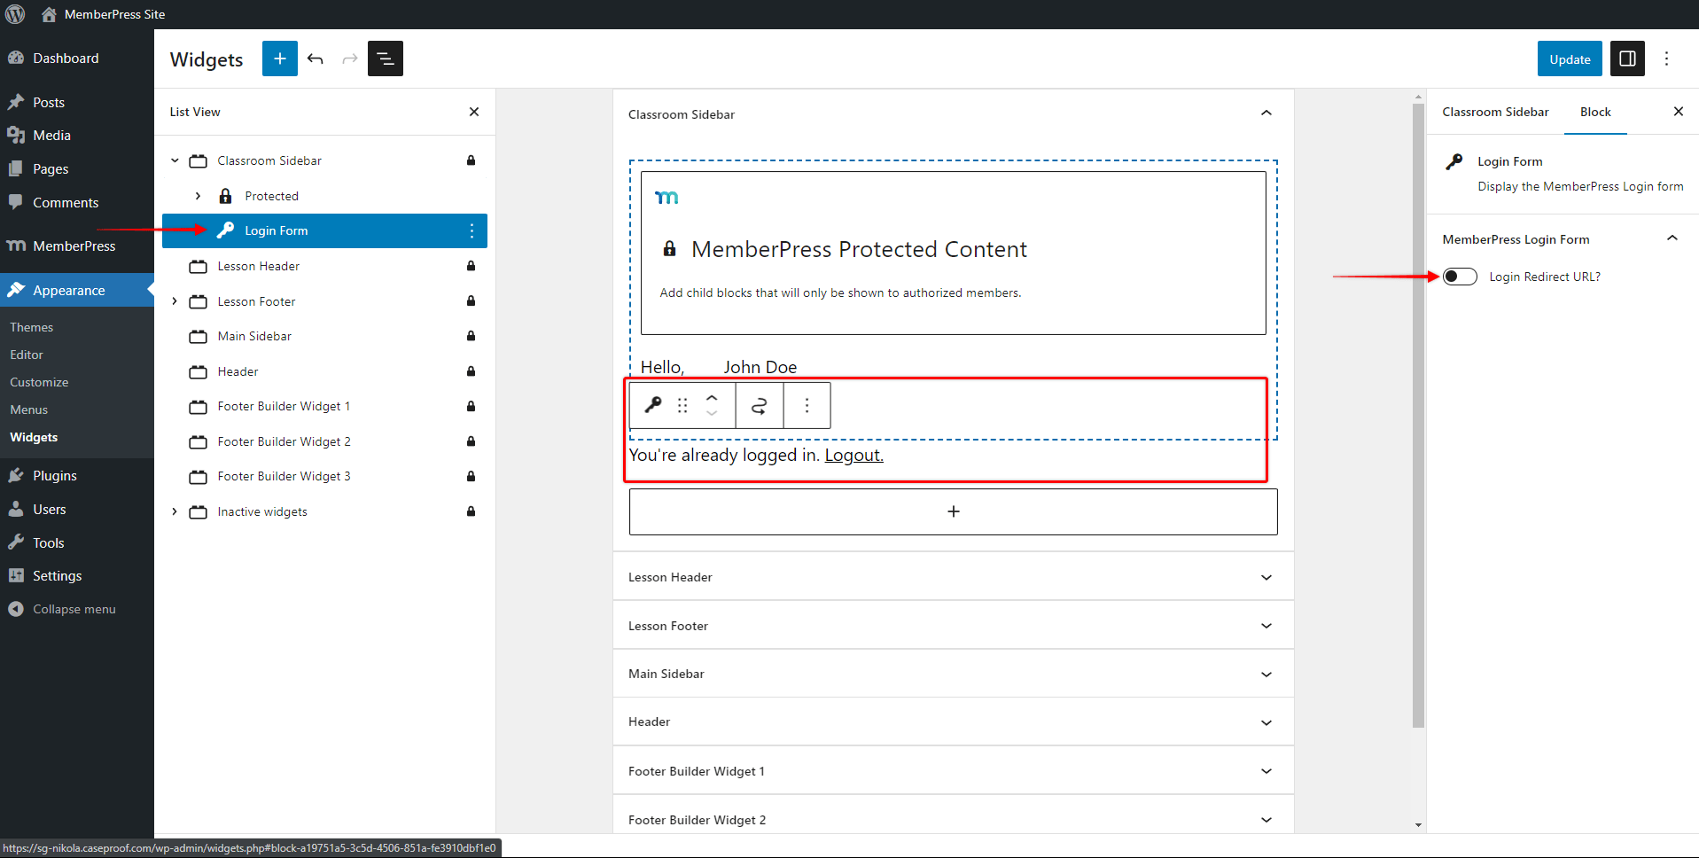The width and height of the screenshot is (1699, 858).
Task: Collapse the Classroom Sidebar tree item
Action: point(175,160)
